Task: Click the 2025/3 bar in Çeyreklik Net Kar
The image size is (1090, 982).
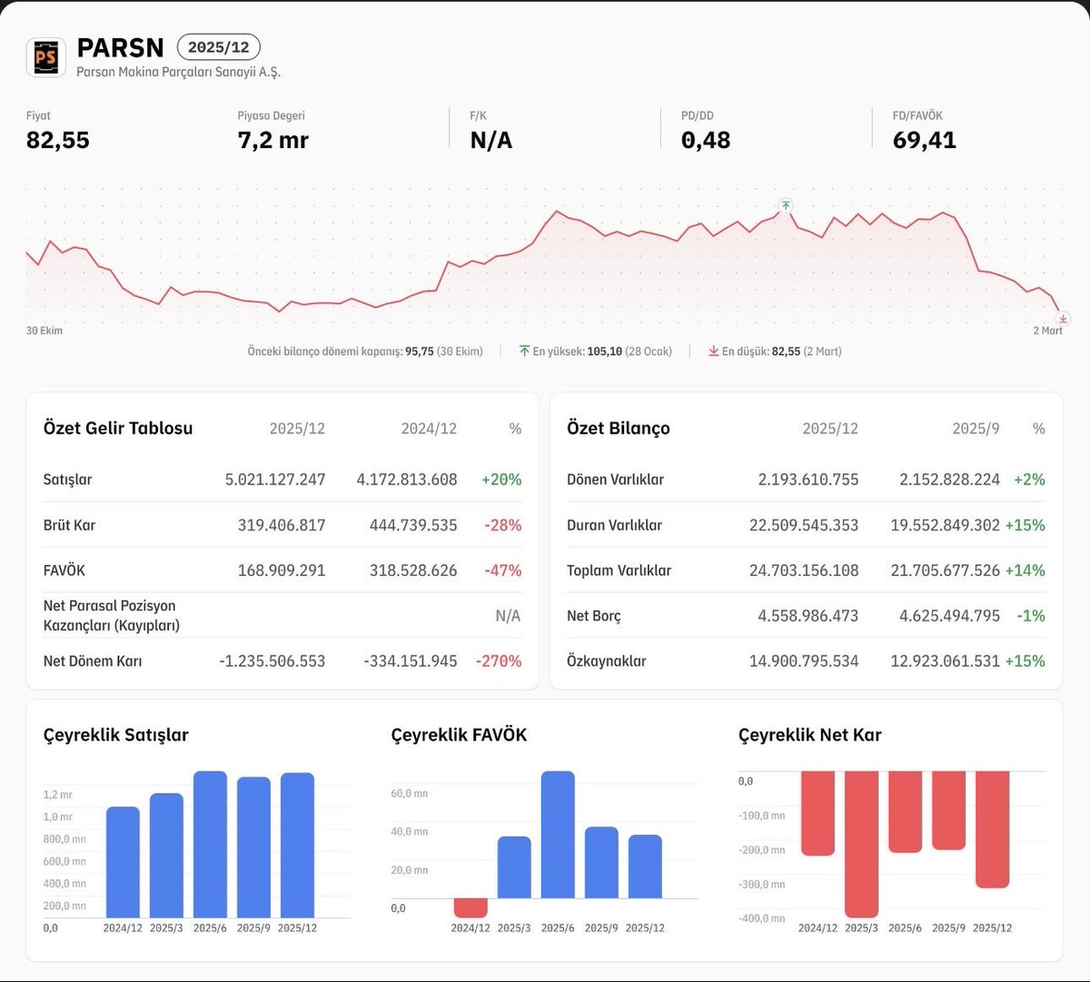Action: (x=862, y=844)
